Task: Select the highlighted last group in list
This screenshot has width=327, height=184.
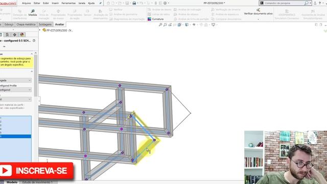Action: click(x=16, y=136)
